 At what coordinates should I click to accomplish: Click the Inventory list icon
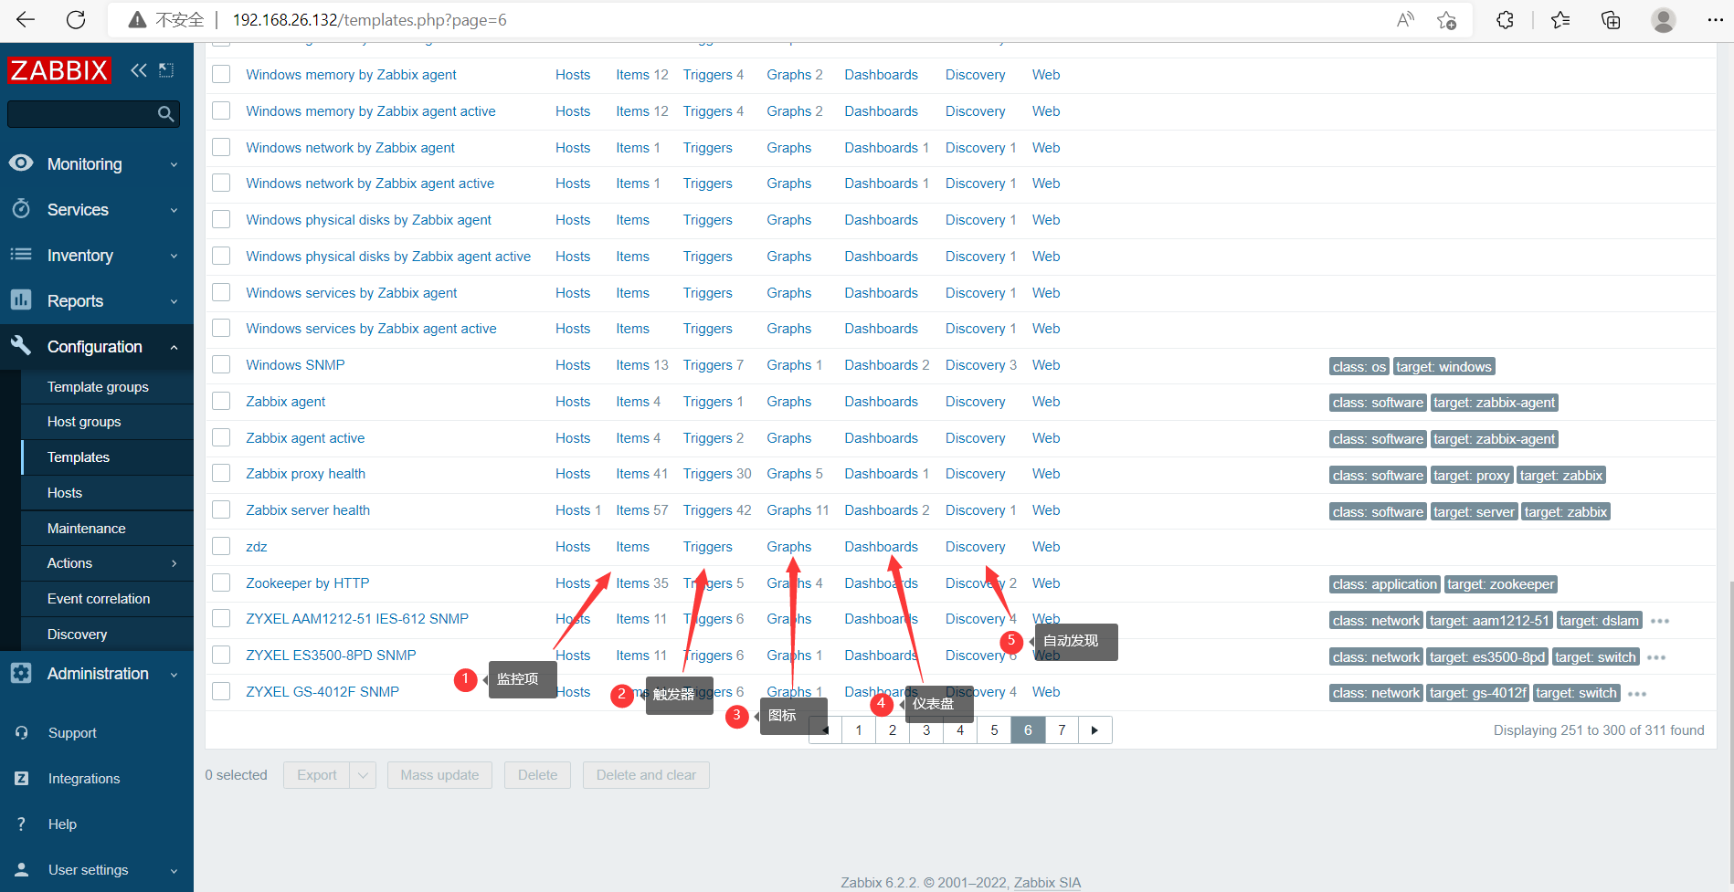[21, 255]
